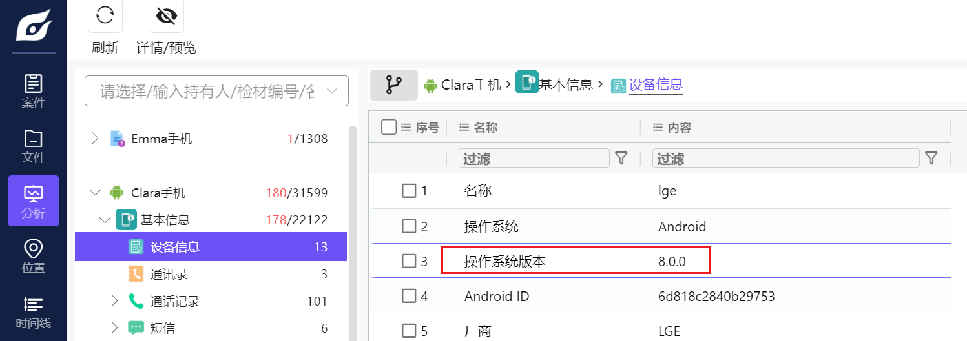Check the select-all checkbox in header
The width and height of the screenshot is (967, 341).
(388, 127)
